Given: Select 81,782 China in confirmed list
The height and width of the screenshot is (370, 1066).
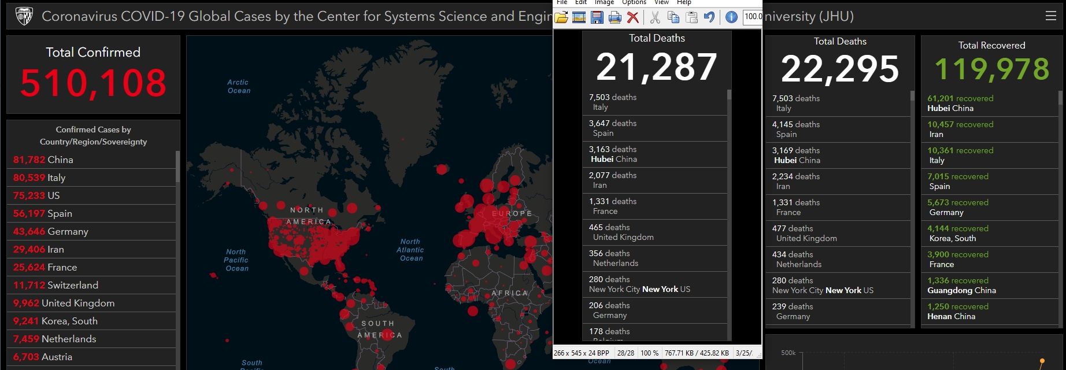Looking at the screenshot, I should [91, 160].
